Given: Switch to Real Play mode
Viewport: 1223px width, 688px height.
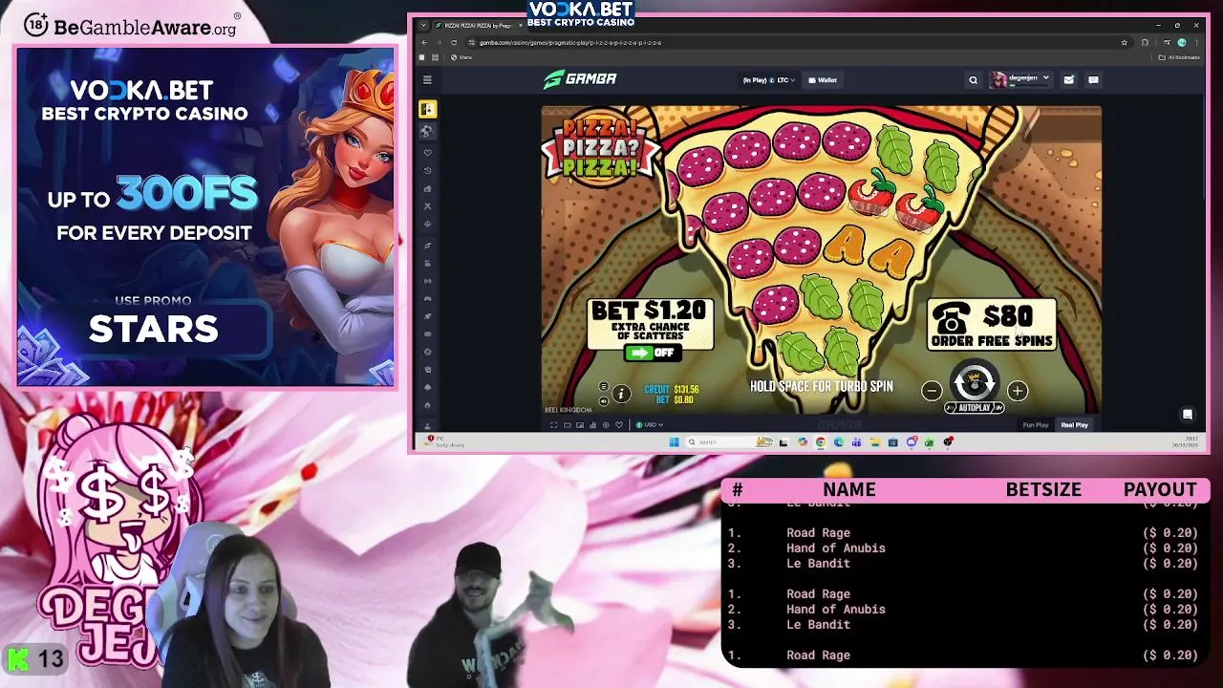Looking at the screenshot, I should [x=1074, y=425].
